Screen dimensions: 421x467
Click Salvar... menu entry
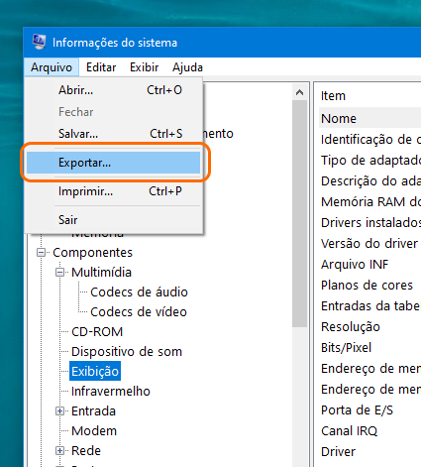(113, 134)
